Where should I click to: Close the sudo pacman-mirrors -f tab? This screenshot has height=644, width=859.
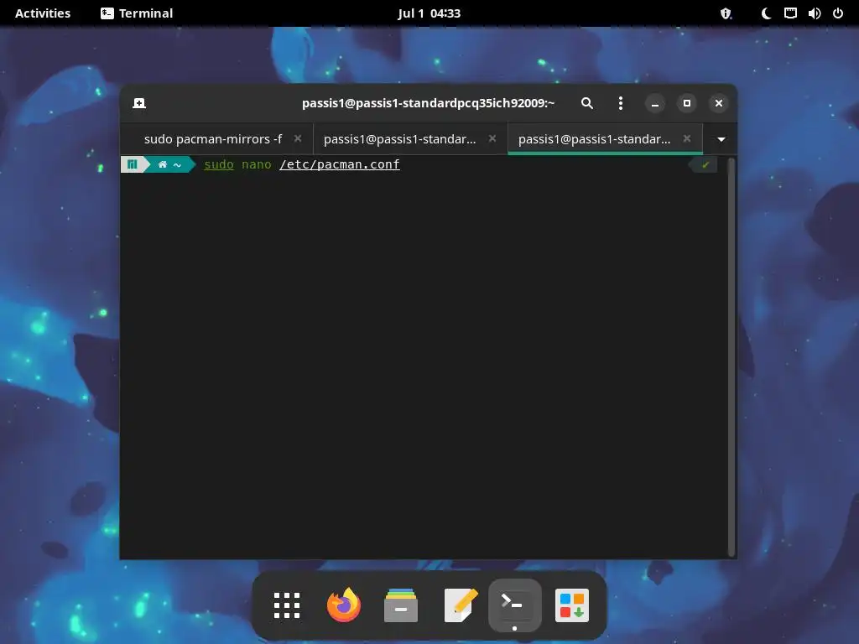click(x=298, y=138)
